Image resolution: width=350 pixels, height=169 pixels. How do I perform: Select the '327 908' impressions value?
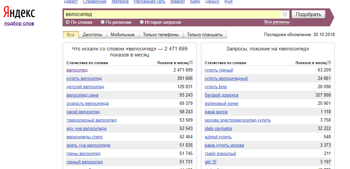pyautogui.click(x=323, y=95)
